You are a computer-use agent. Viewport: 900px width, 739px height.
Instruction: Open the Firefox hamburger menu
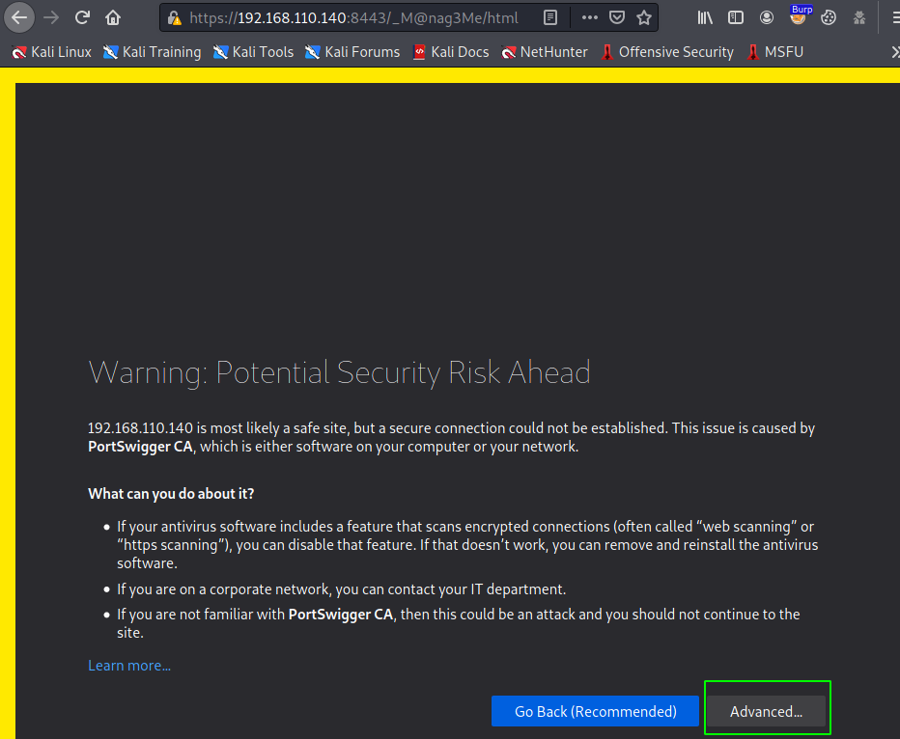888,17
